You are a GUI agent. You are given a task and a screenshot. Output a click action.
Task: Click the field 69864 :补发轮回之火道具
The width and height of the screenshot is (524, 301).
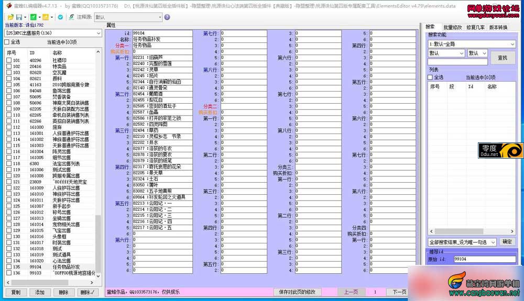coord(162,197)
